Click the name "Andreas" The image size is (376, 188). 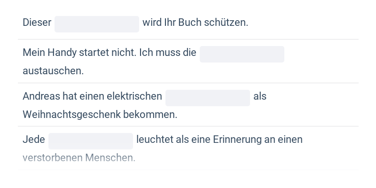42,96
